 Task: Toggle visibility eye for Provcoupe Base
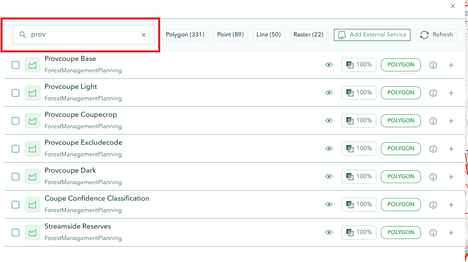[x=329, y=64]
